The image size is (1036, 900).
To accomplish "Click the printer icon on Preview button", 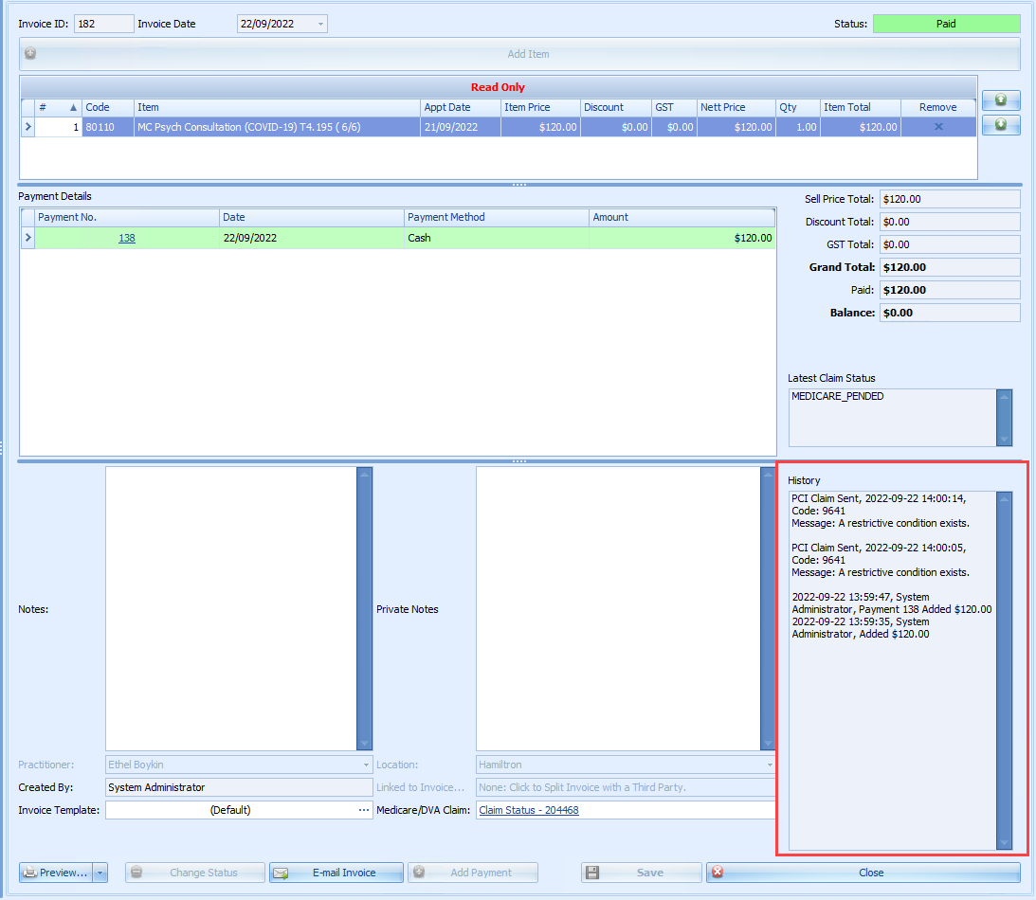I will pos(30,873).
